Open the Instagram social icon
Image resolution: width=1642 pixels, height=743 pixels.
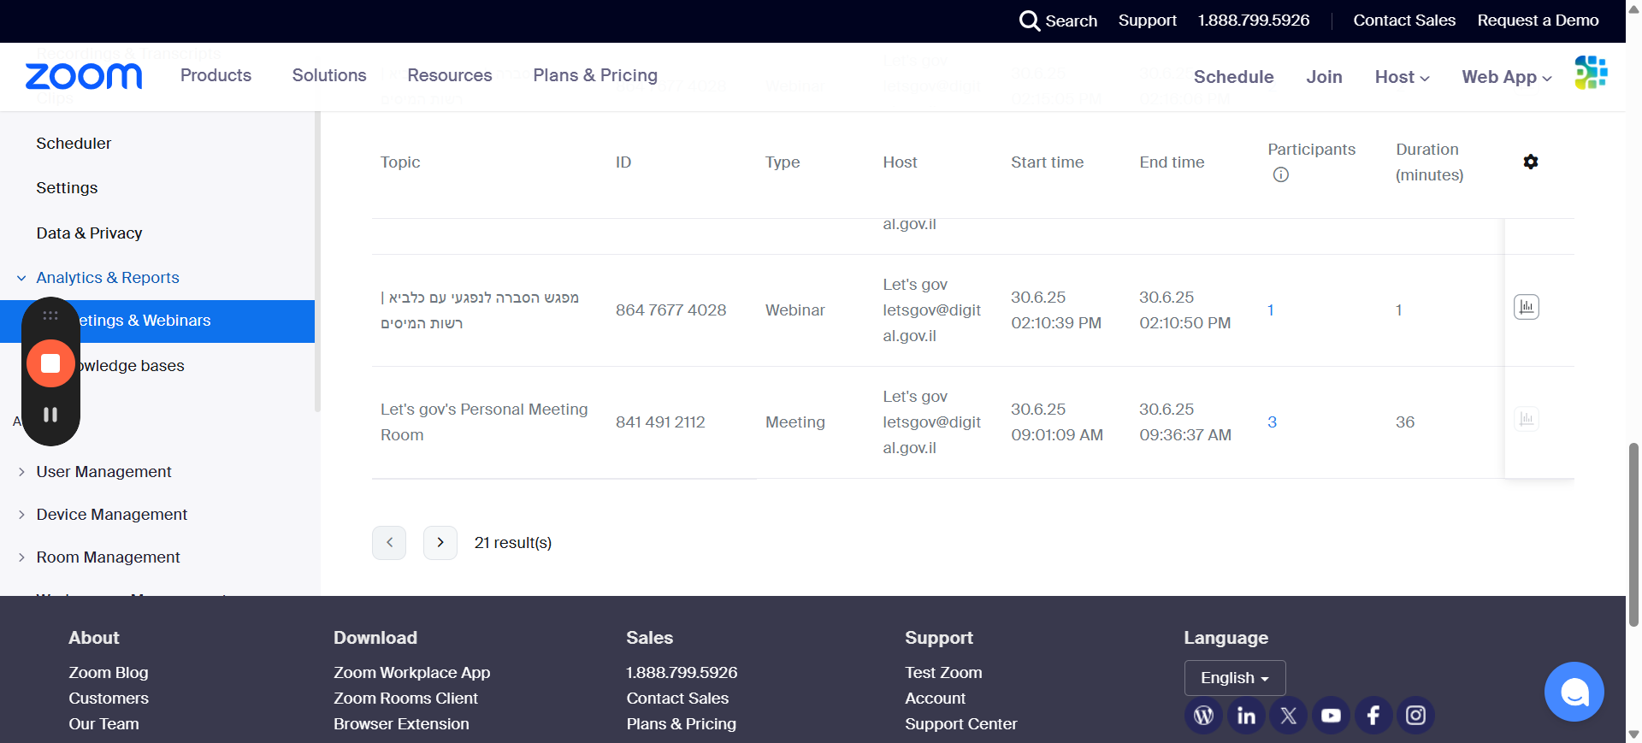click(x=1415, y=715)
